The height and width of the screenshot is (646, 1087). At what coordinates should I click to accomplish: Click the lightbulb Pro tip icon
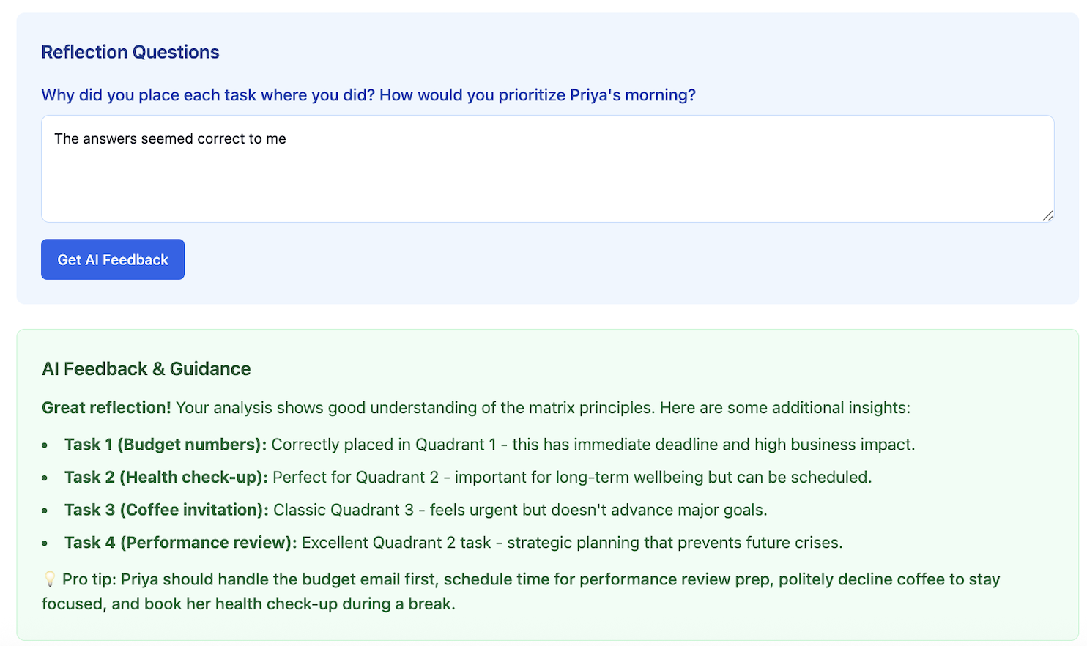point(50,579)
